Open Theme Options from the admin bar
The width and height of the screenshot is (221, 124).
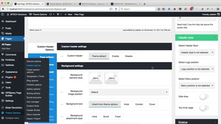(x=38, y=14)
